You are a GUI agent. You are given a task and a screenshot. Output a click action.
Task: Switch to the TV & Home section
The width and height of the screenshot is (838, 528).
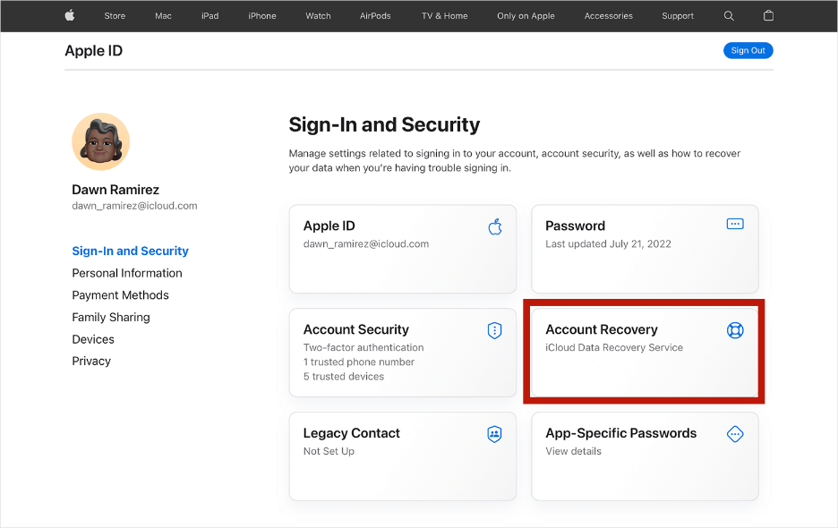444,15
